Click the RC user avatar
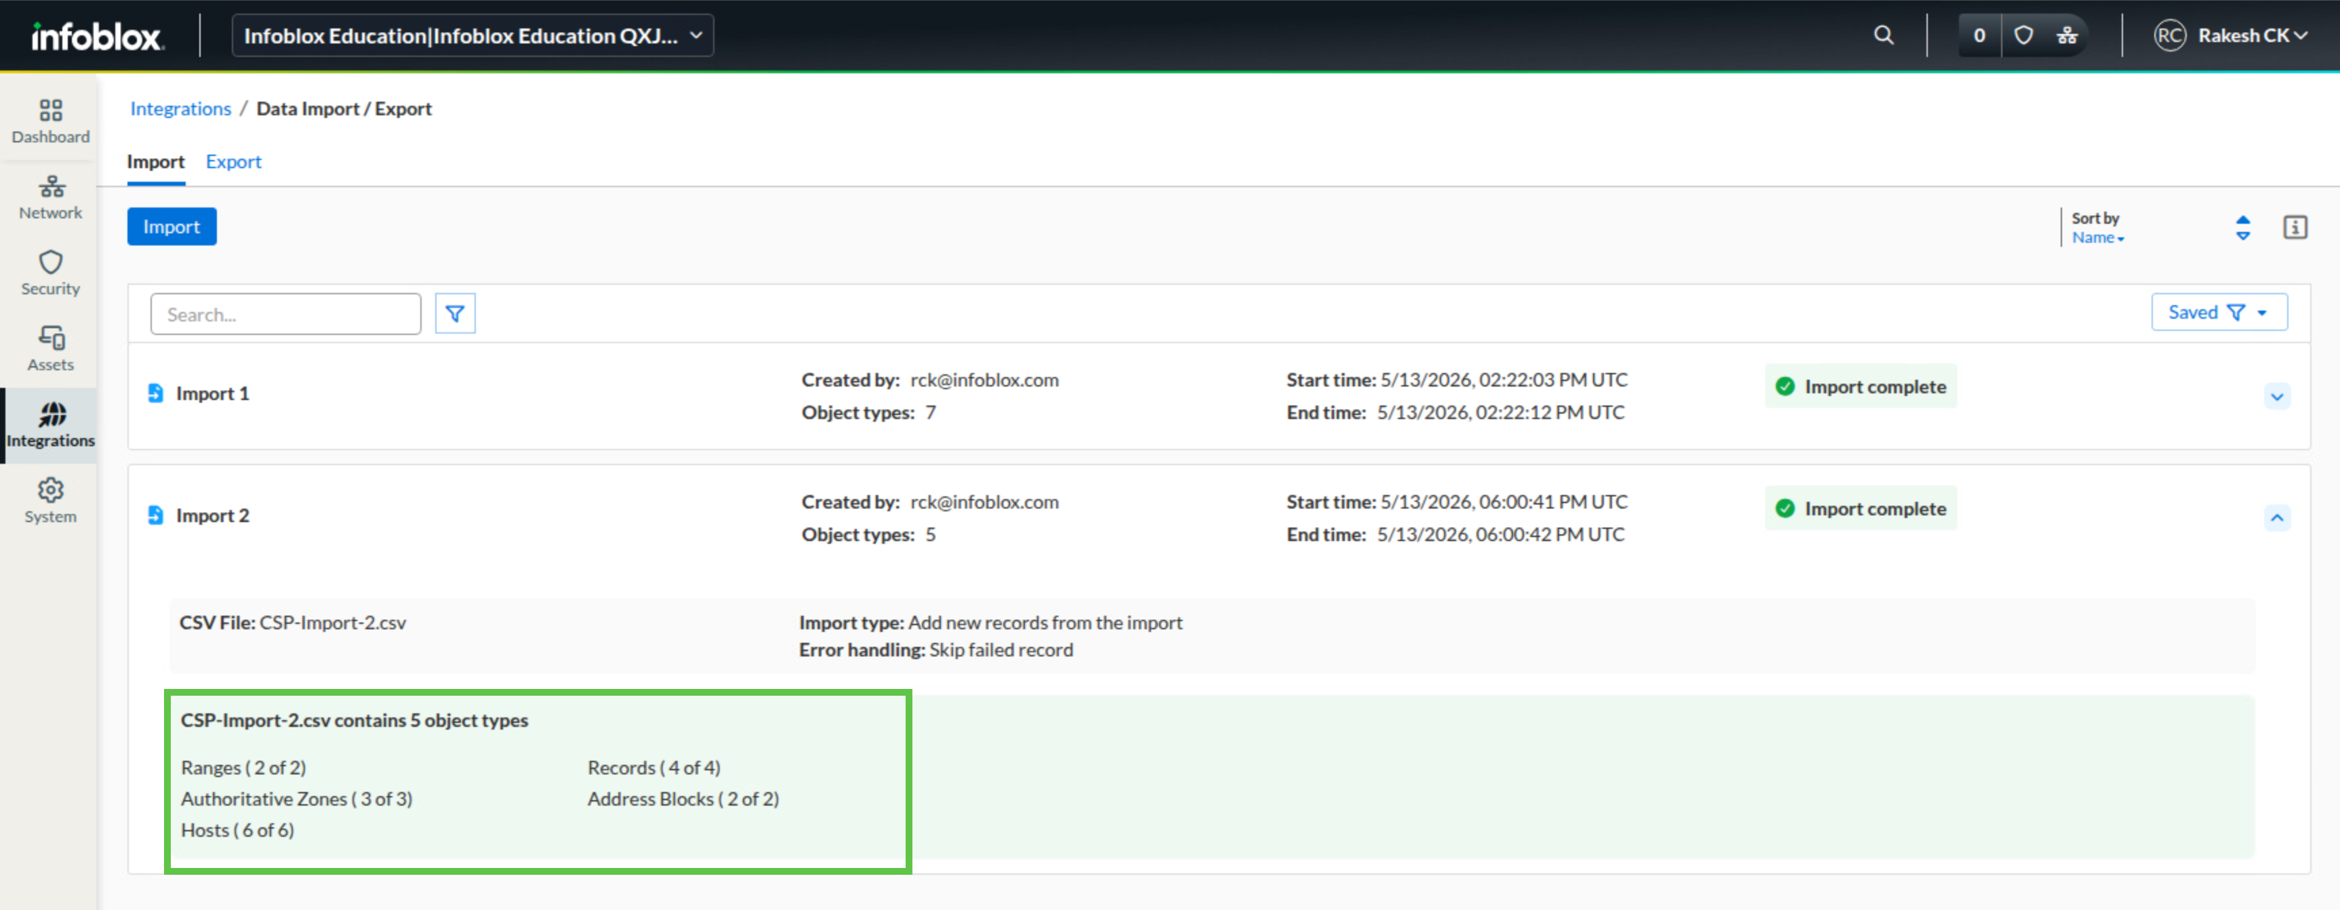The image size is (2340, 910). (x=2169, y=35)
